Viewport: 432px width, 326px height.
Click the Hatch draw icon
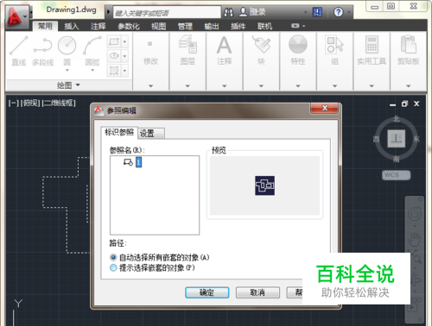114,70
